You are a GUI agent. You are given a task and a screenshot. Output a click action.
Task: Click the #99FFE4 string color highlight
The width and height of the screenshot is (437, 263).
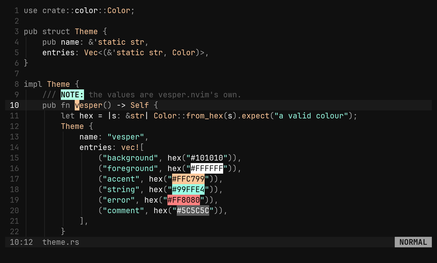tap(188, 190)
